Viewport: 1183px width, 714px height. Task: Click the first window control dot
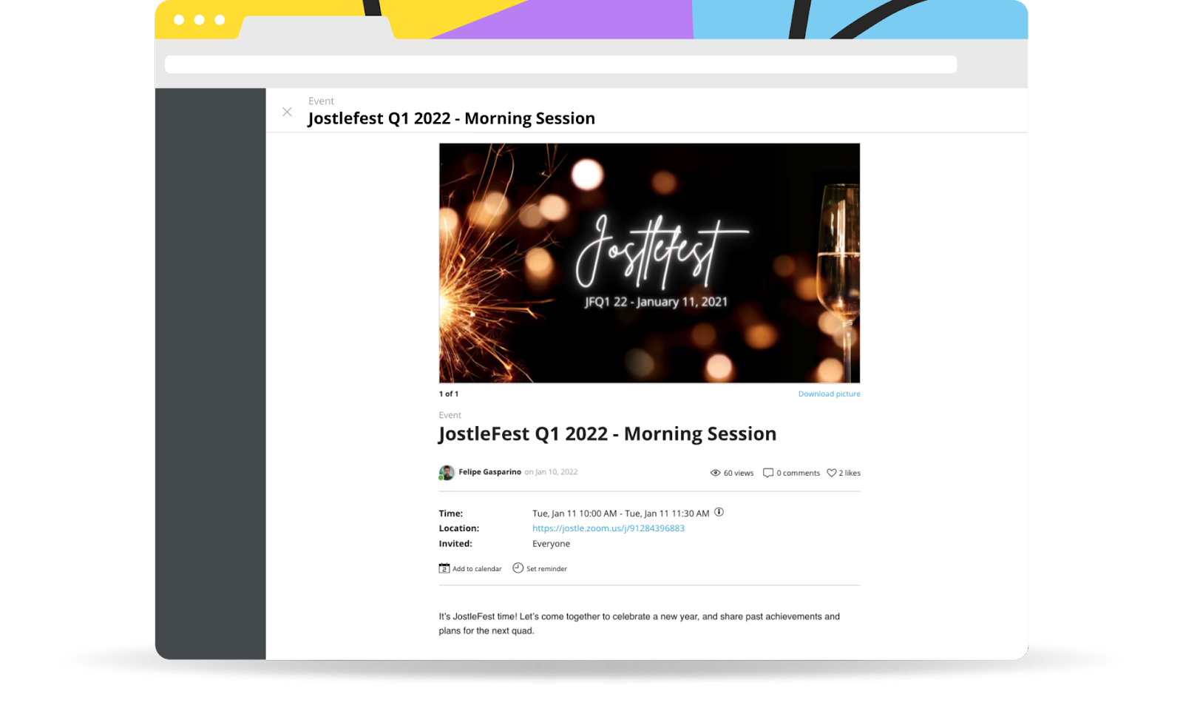pos(179,20)
